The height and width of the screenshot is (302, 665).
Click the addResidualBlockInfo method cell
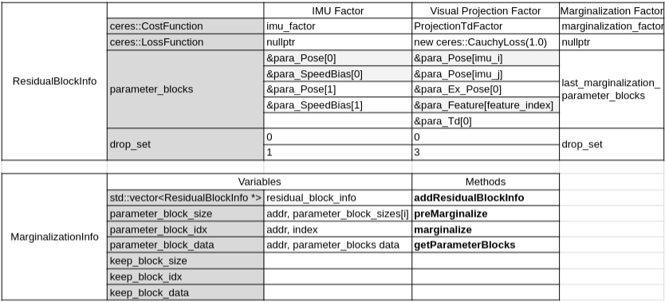(x=485, y=198)
